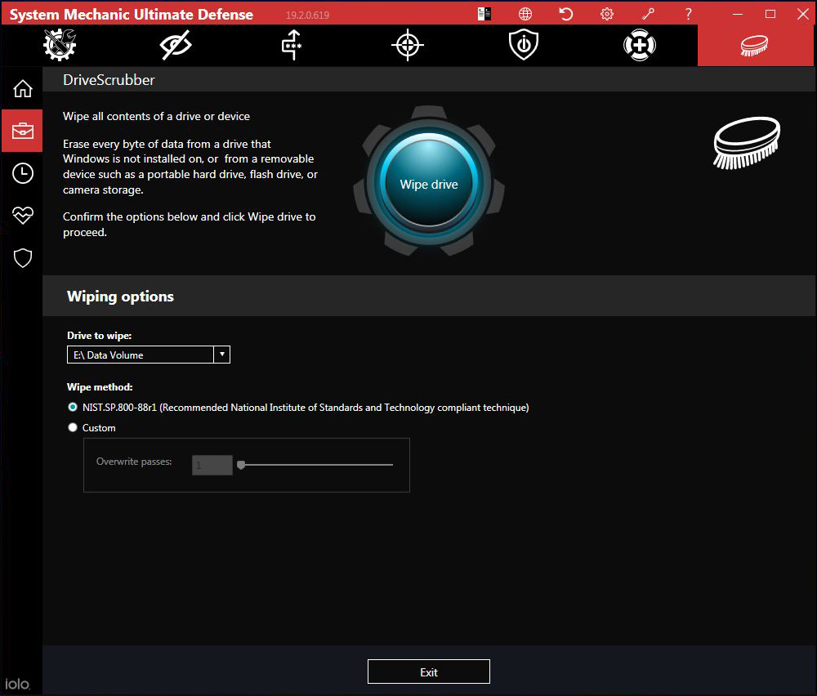Click the Wipe drive round button
Screen dimensions: 817x696
tap(429, 184)
